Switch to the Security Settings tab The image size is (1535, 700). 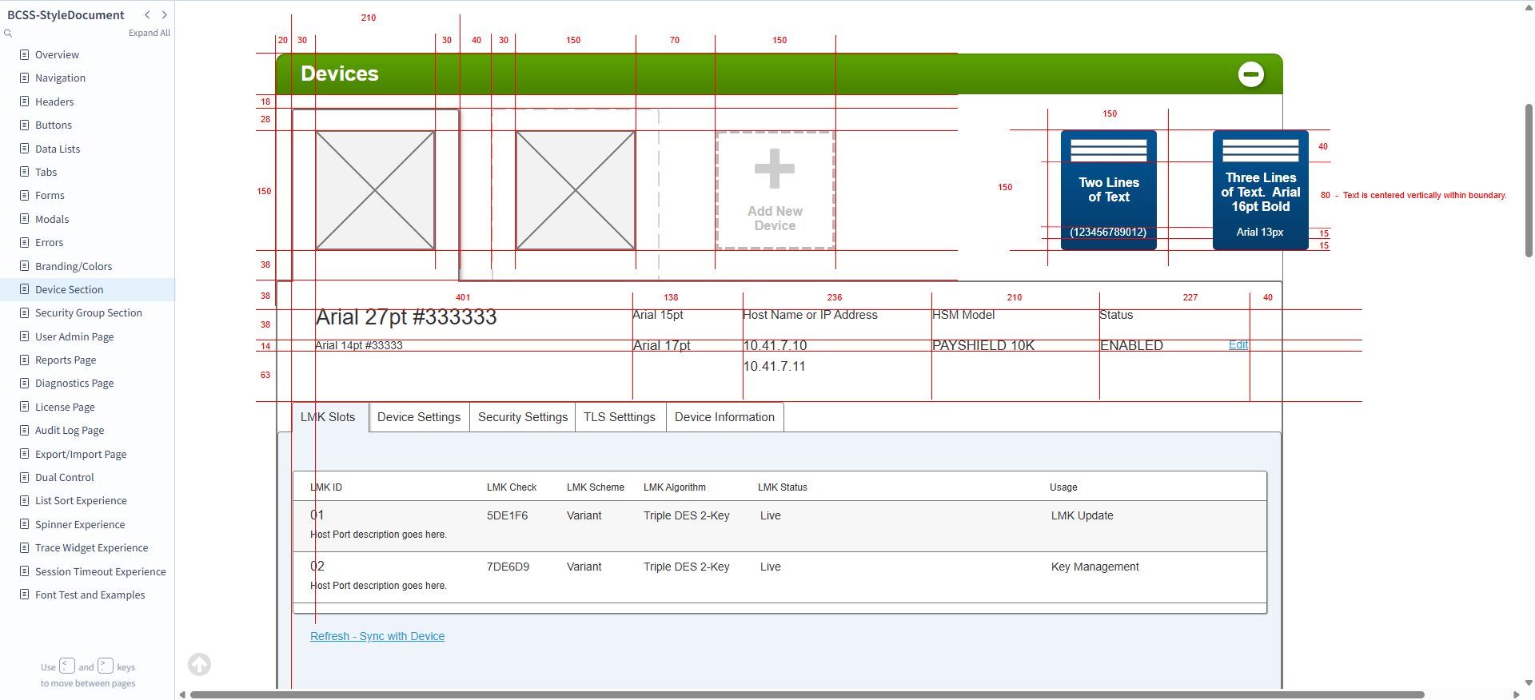point(523,417)
